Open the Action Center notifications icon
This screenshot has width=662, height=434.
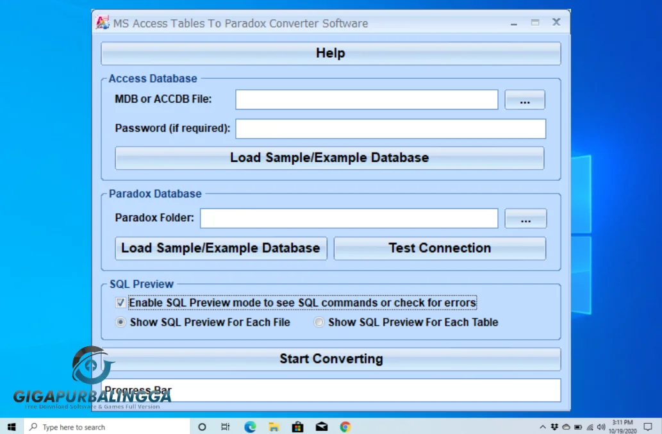point(648,427)
